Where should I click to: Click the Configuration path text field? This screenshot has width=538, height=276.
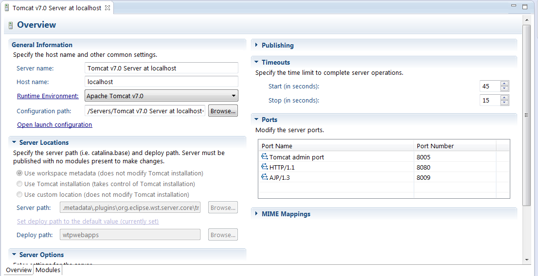pos(145,111)
